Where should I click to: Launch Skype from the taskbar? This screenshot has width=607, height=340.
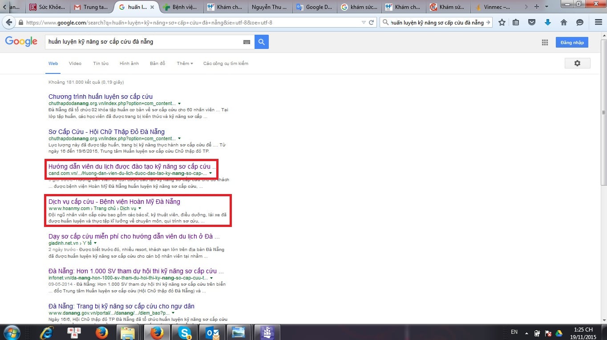(185, 332)
